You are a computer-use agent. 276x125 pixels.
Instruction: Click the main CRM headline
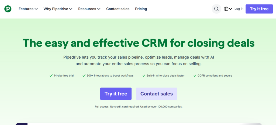(x=139, y=43)
